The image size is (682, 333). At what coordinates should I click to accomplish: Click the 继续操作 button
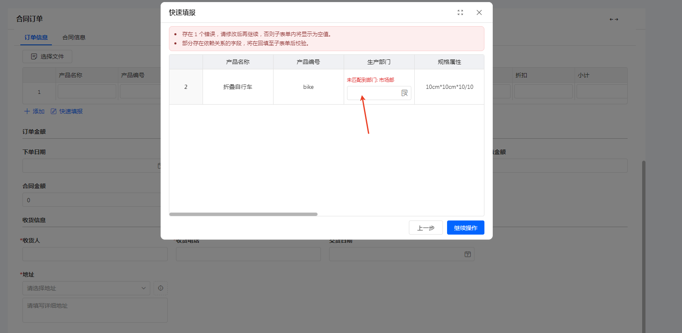click(465, 228)
